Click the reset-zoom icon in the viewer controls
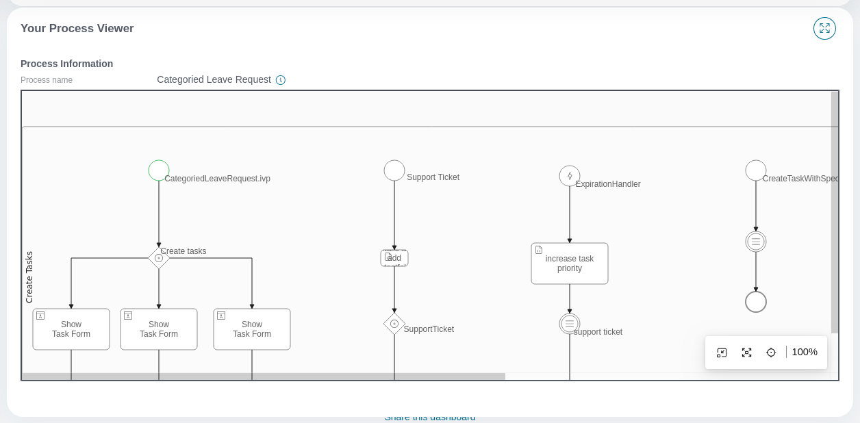The height and width of the screenshot is (423, 860). tap(722, 352)
